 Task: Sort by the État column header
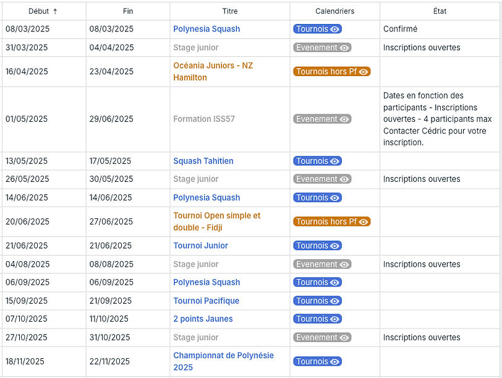click(x=440, y=11)
